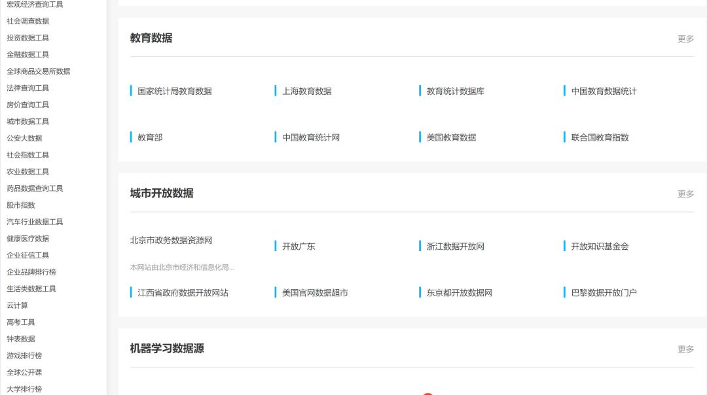Visit 教育统计数据库
This screenshot has width=707, height=395.
click(454, 91)
